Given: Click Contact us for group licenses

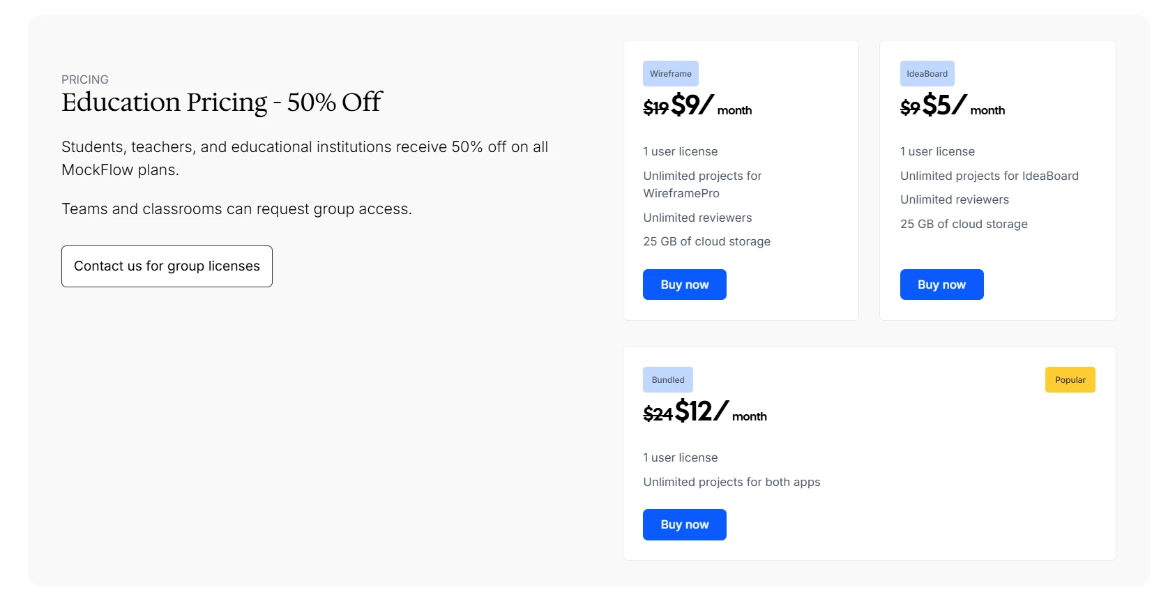Looking at the screenshot, I should point(167,266).
